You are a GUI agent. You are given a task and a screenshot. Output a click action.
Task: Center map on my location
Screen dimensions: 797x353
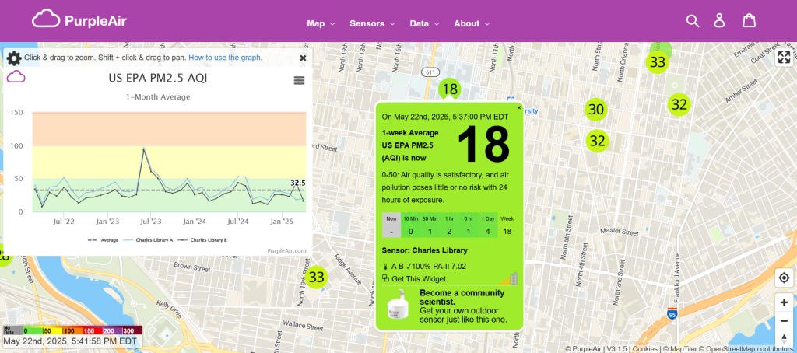(785, 278)
